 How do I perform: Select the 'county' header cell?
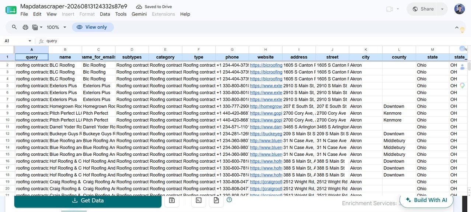399,57
